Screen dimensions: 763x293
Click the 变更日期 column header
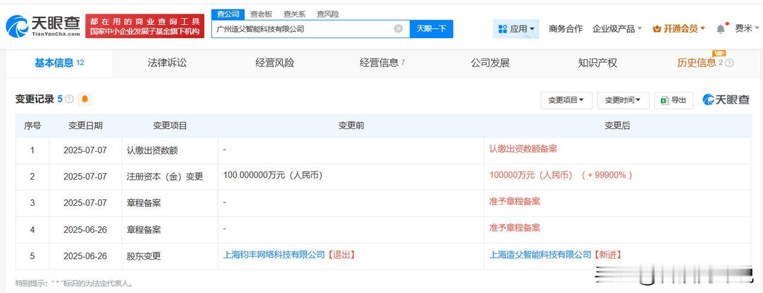coord(85,125)
